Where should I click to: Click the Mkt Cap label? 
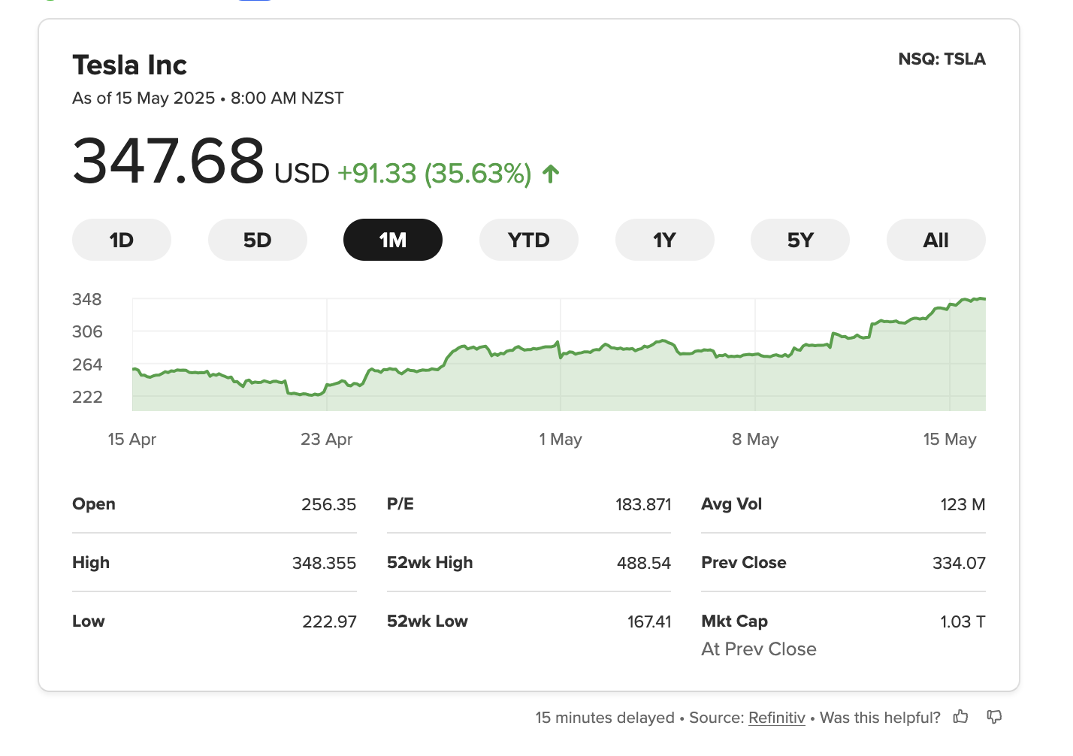[734, 621]
